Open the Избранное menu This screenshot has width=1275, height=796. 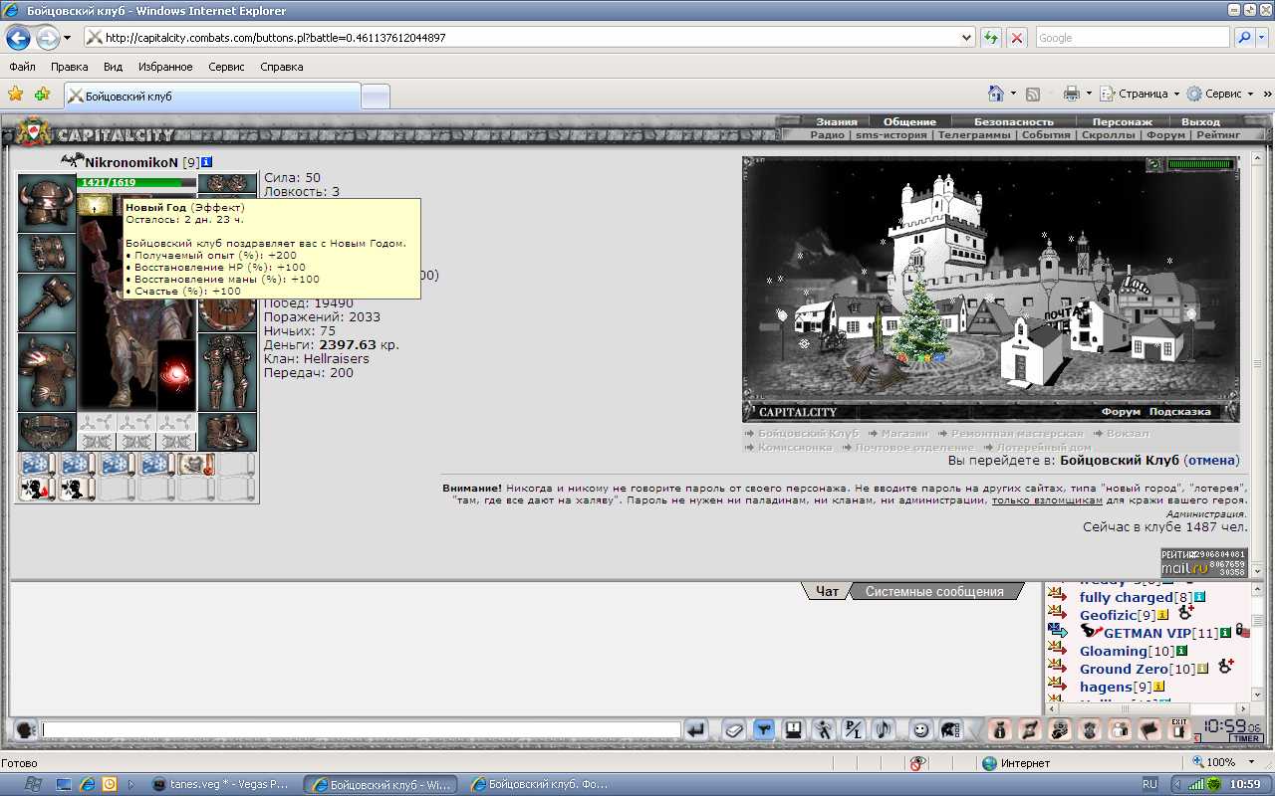point(165,67)
